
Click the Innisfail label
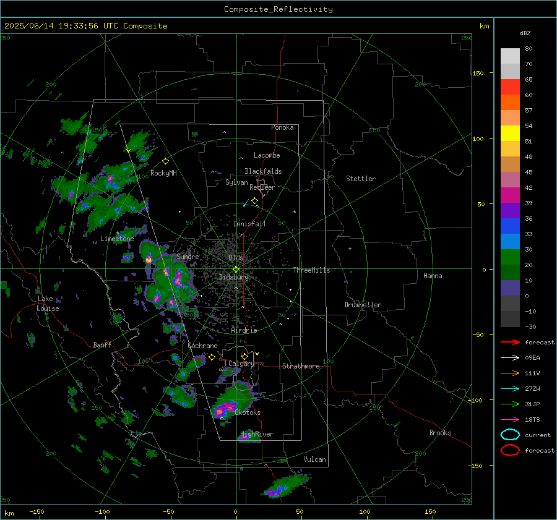click(x=249, y=224)
